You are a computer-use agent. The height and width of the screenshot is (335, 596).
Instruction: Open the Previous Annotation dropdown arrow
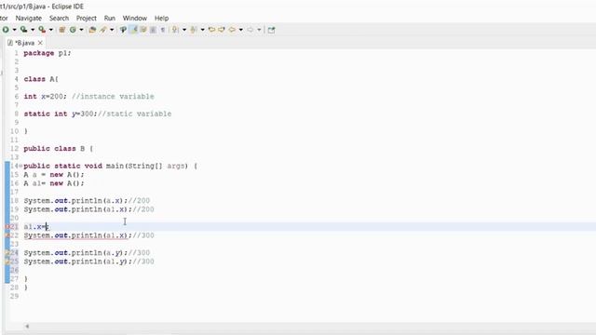[x=203, y=30]
